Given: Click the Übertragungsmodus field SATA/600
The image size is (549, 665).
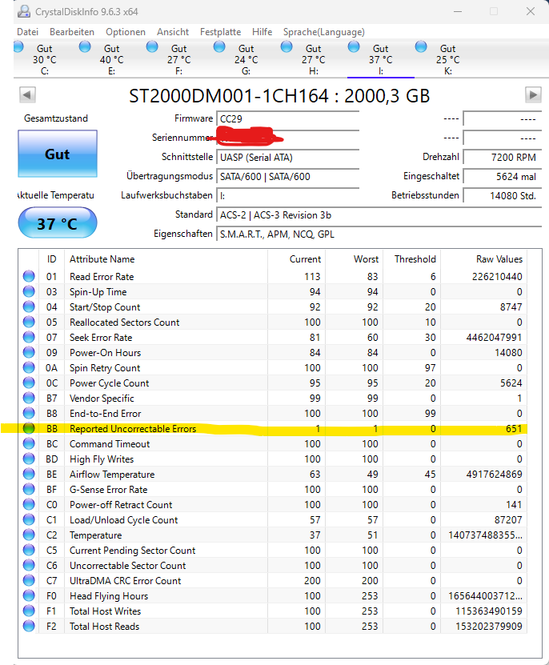Looking at the screenshot, I should point(288,176).
